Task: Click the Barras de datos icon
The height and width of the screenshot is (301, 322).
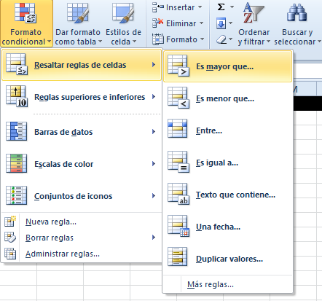Action: [x=17, y=131]
